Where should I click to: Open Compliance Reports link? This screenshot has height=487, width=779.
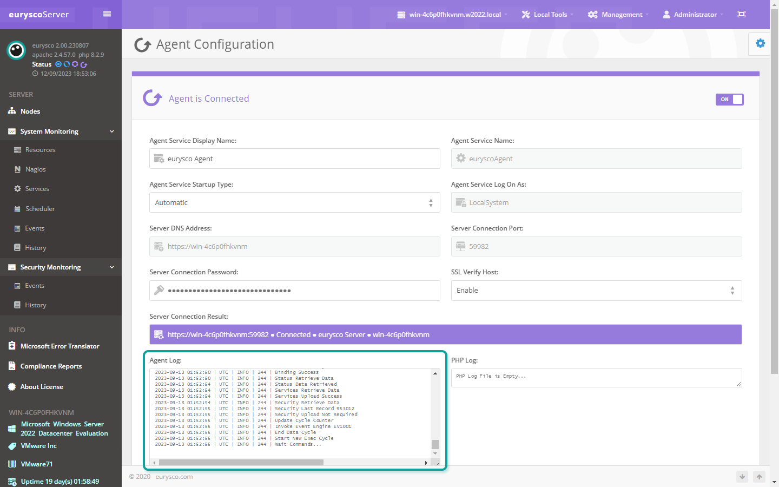(51, 366)
